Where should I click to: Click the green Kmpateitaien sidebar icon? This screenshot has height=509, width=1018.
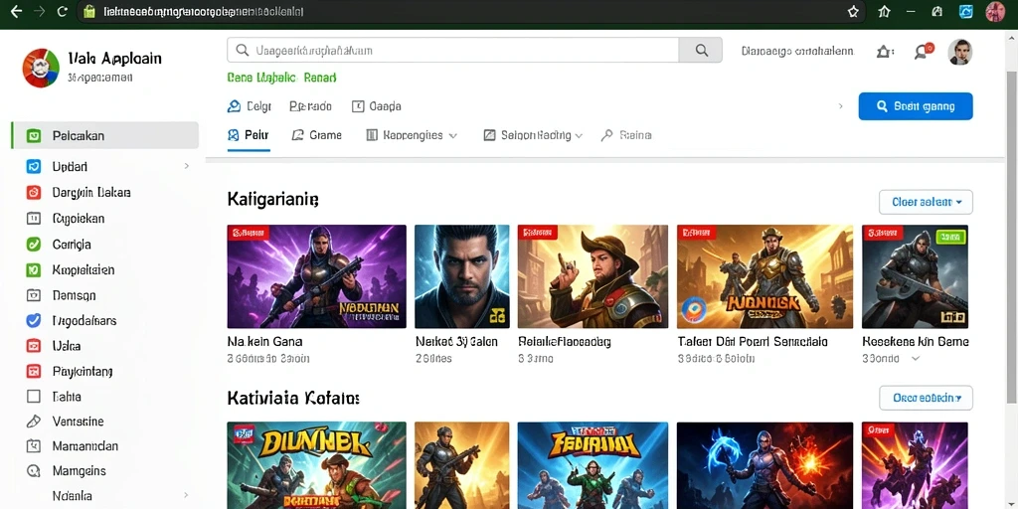pos(34,270)
